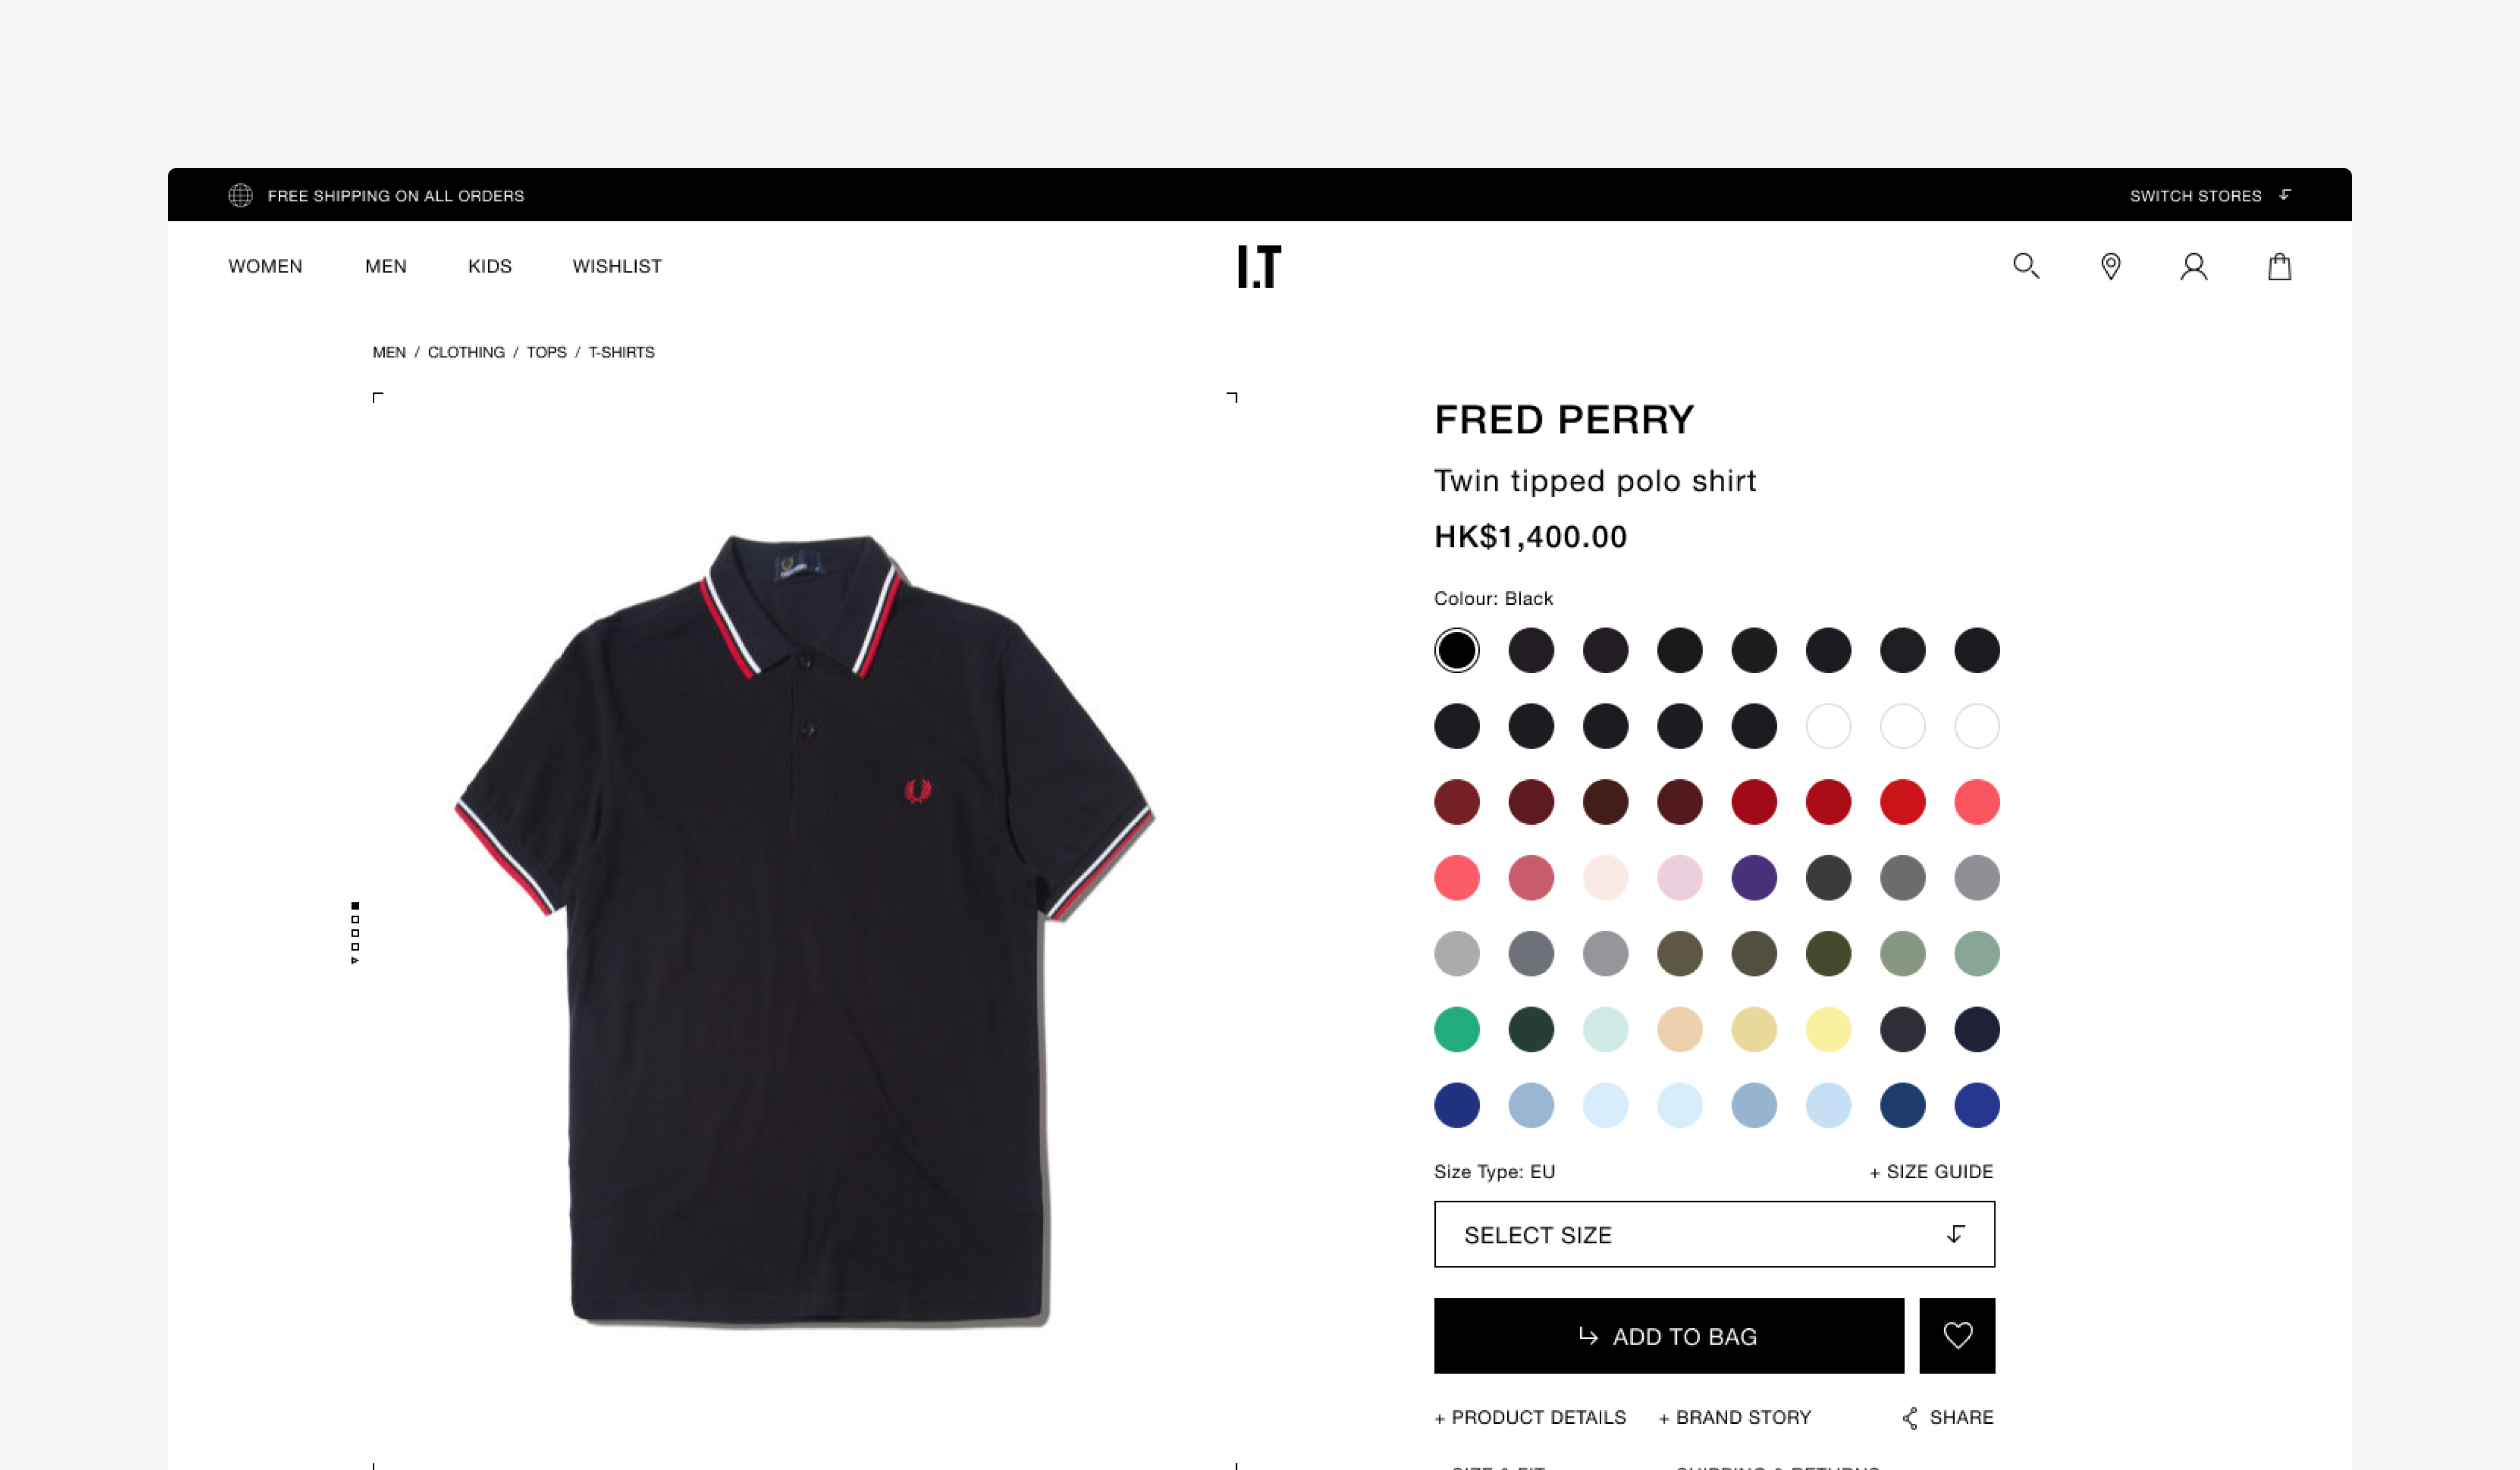Screen dimensions: 2520x1470
Task: Click the globe icon in top banner
Action: 240,195
